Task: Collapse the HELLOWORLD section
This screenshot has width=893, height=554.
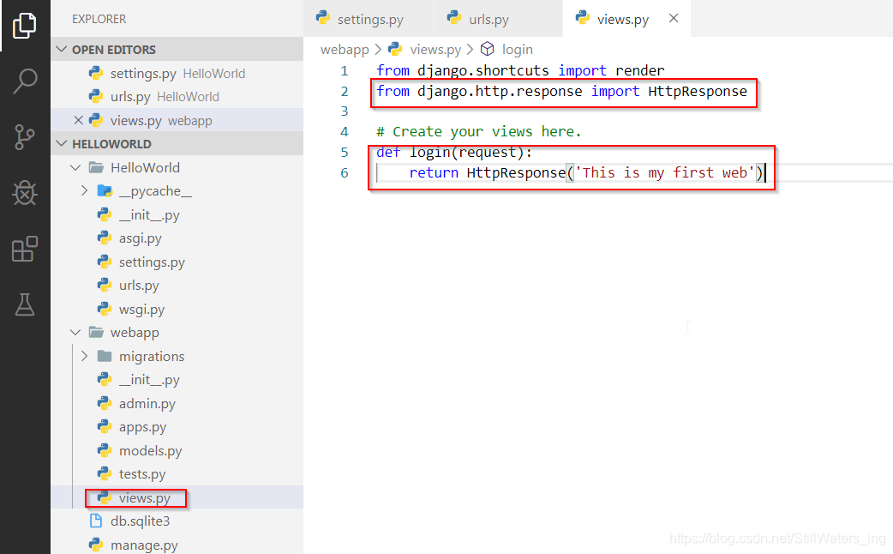Action: point(177,143)
